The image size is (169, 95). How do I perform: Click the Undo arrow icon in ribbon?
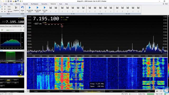22,8
